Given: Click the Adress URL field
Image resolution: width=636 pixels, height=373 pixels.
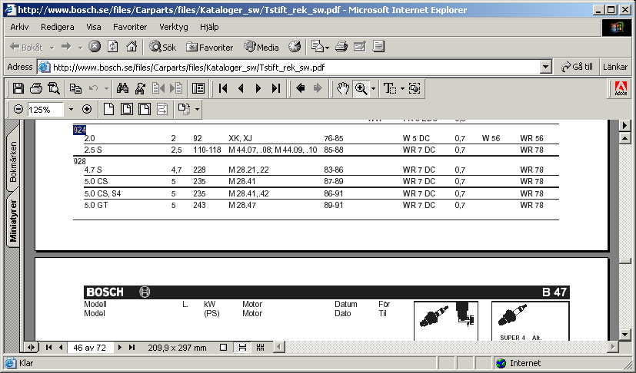Looking at the screenshot, I should click(289, 68).
